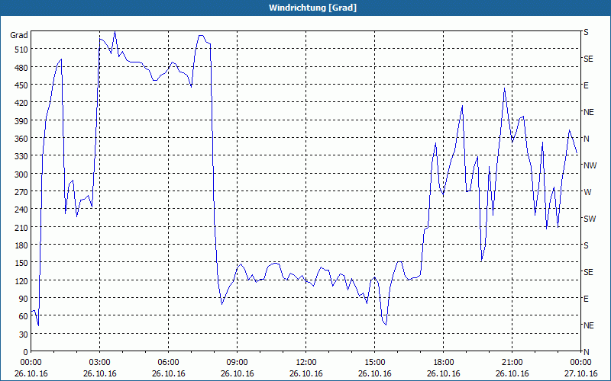The image size is (611, 381).
Task: Select the 30 tick label on left axis
Action: click(22, 335)
